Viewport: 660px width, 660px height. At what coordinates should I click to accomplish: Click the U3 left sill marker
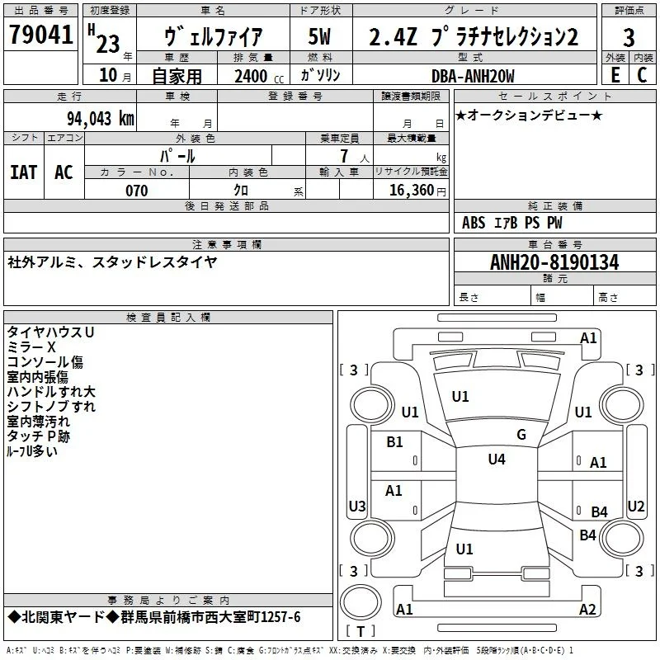click(357, 506)
